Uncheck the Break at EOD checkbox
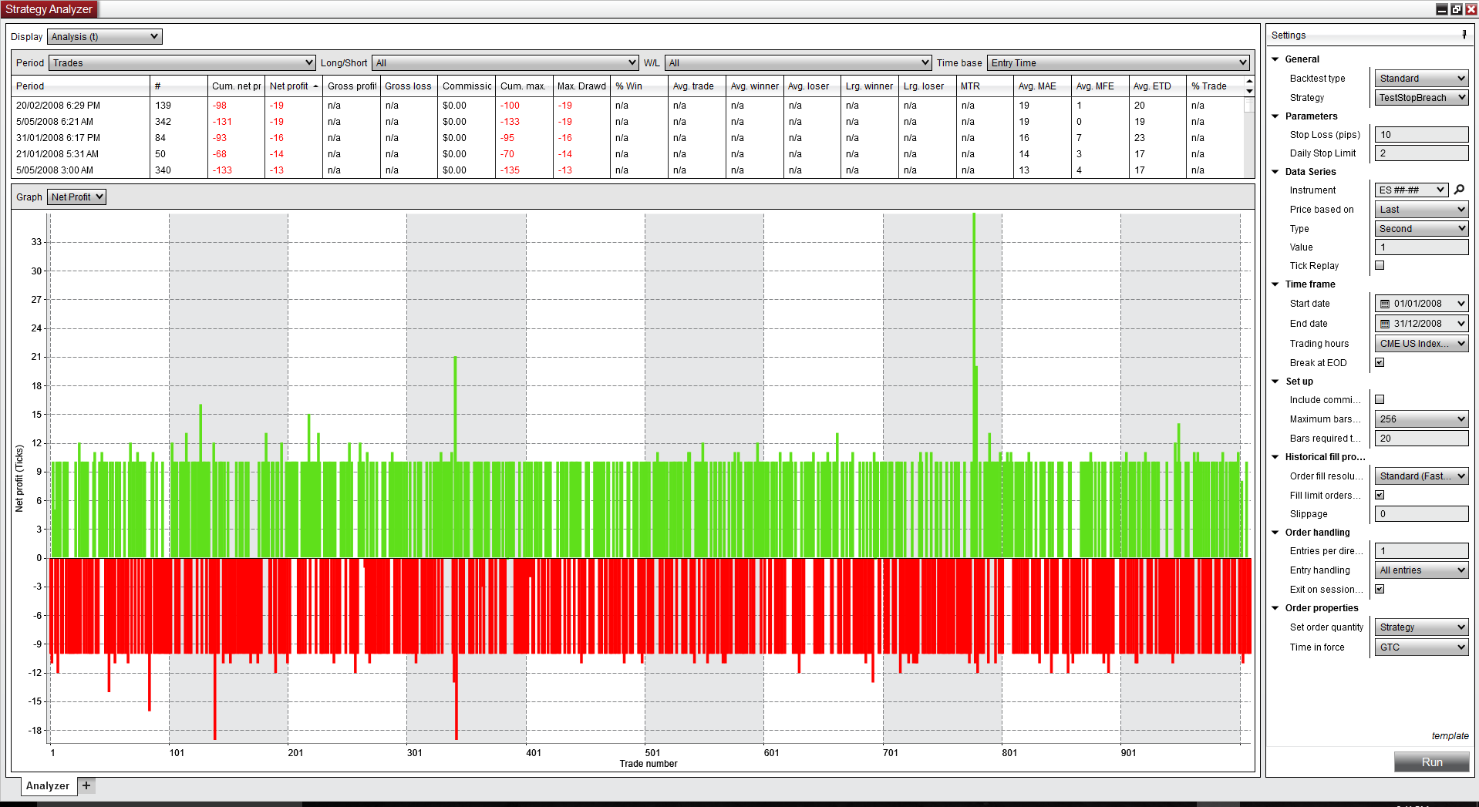1479x807 pixels. 1380,362
